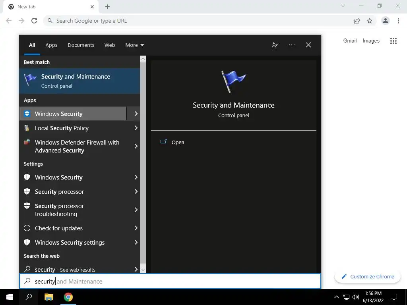This screenshot has height=305, width=407.
Task: Open the Windows Start menu
Action: 10,297
